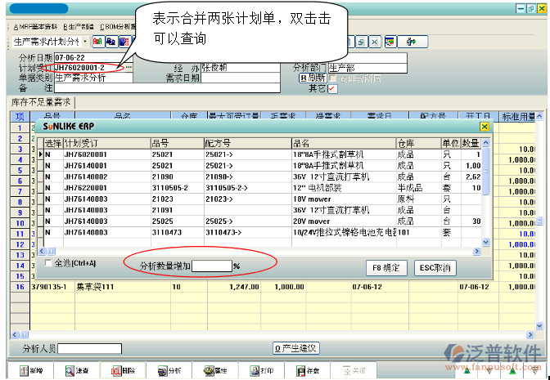Click the 属性 (Properties) toolbar button
The image size is (550, 380).
[x=214, y=371]
